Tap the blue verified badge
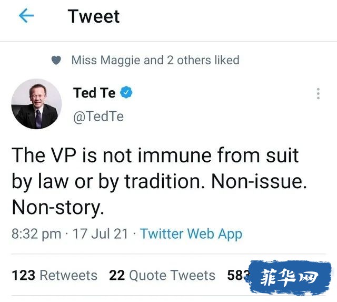The width and height of the screenshot is (337, 302). pos(126,92)
